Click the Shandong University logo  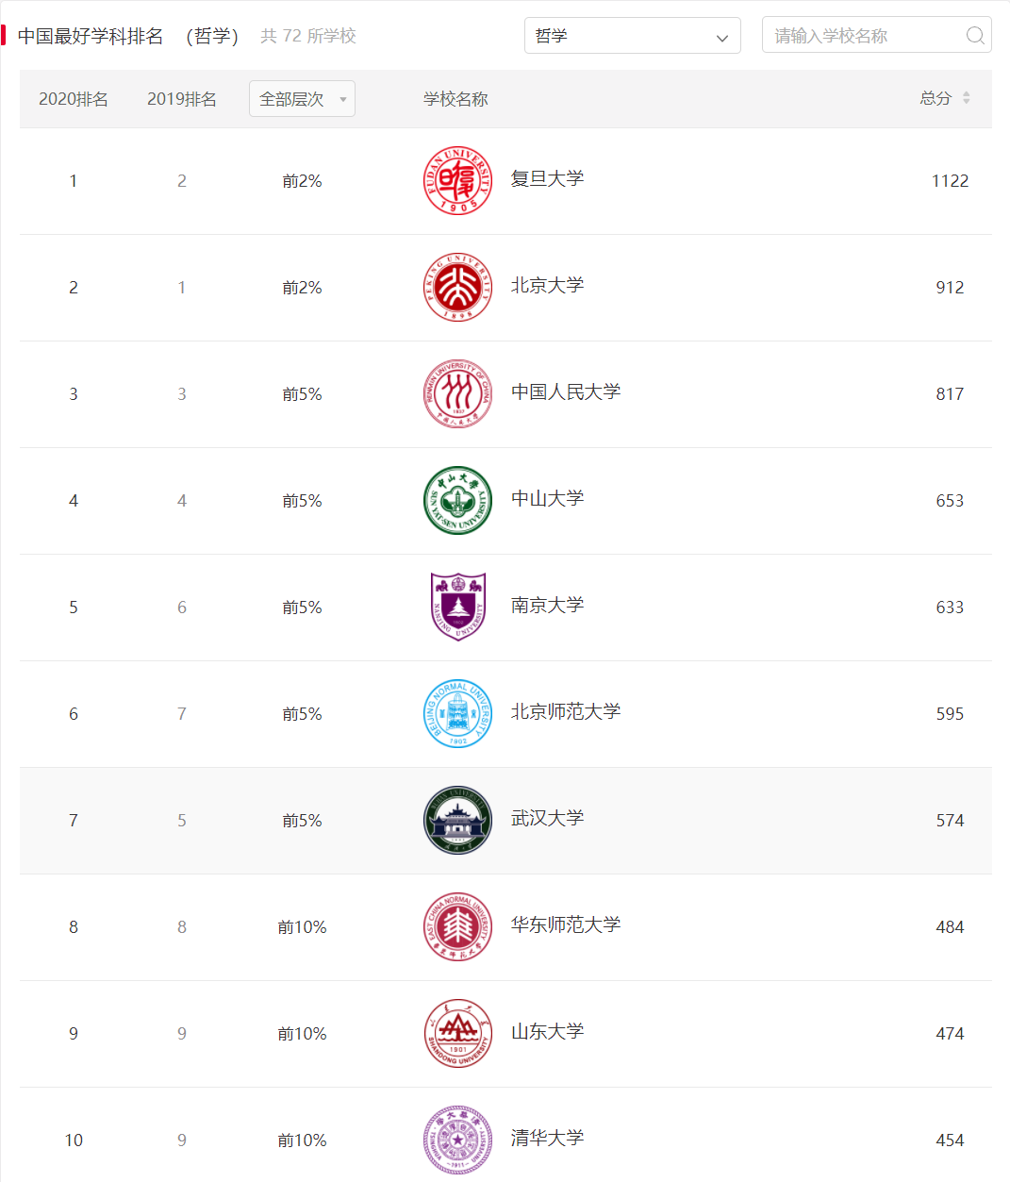click(457, 1034)
